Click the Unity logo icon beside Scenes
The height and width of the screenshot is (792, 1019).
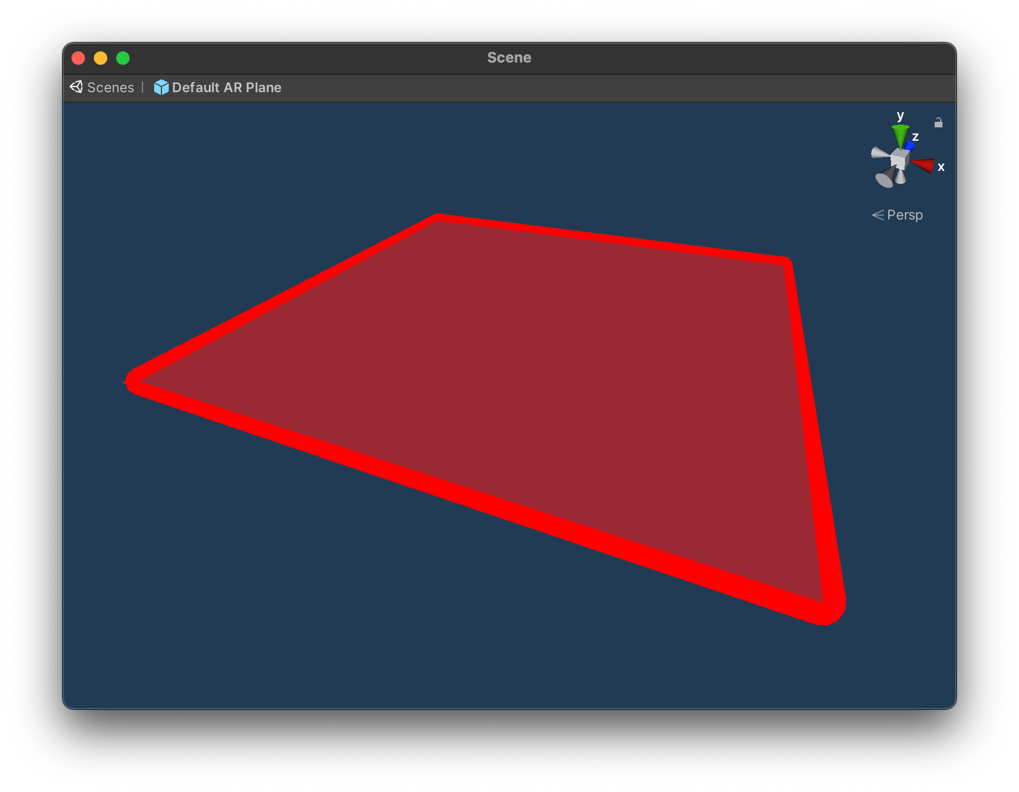76,87
